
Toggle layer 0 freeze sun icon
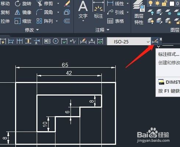pos(157,3)
